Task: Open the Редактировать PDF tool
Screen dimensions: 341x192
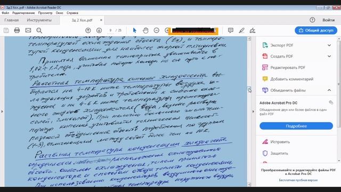Action: point(288,68)
